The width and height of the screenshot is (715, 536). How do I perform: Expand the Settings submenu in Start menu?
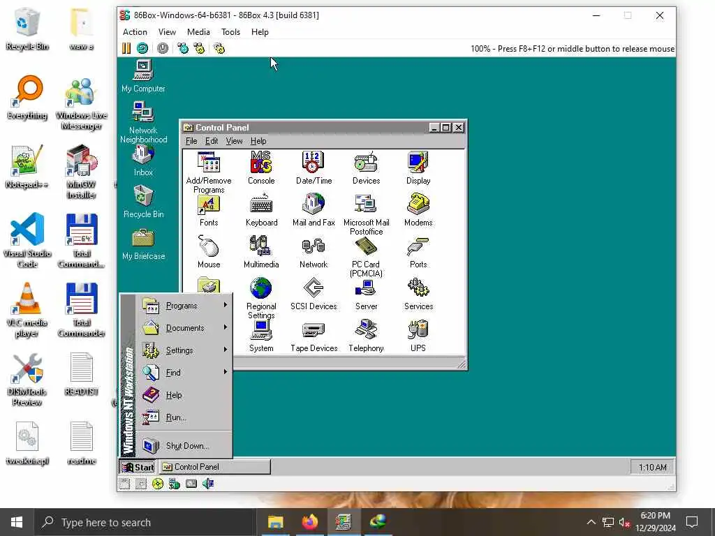(184, 350)
